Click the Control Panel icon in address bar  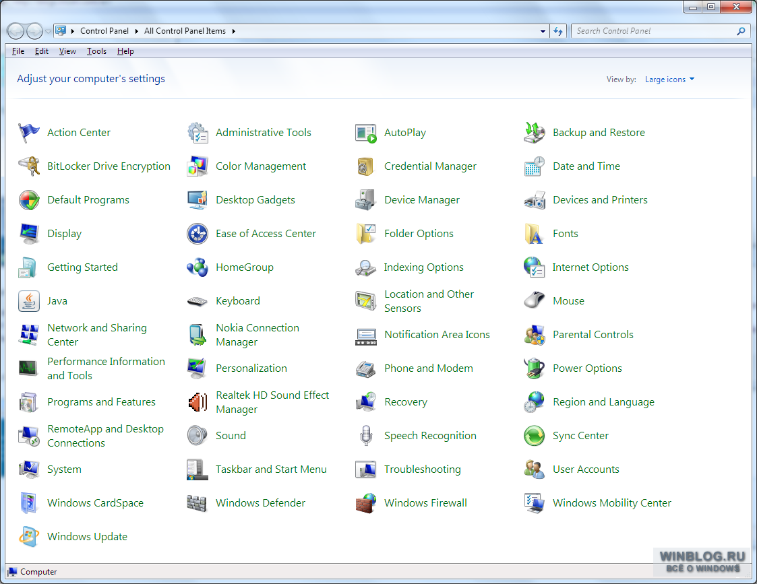coord(61,31)
